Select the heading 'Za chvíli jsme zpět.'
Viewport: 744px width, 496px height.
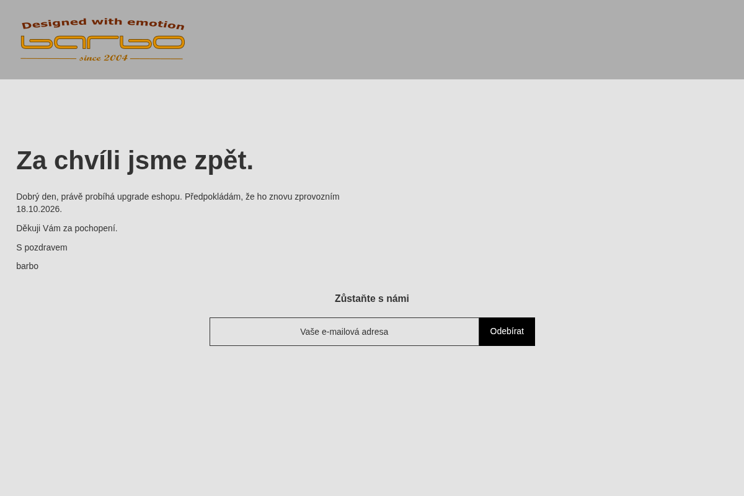pyautogui.click(x=135, y=161)
